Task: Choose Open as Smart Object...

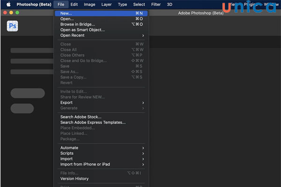Action: 82,30
